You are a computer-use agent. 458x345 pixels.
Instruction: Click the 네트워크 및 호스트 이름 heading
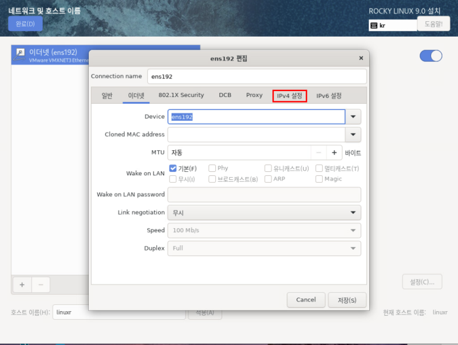(45, 11)
